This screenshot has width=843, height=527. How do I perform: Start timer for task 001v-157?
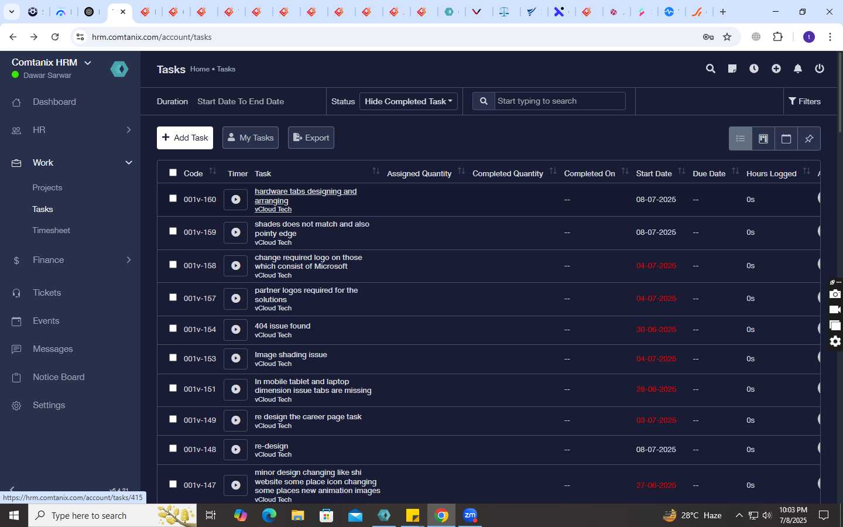[x=235, y=299]
